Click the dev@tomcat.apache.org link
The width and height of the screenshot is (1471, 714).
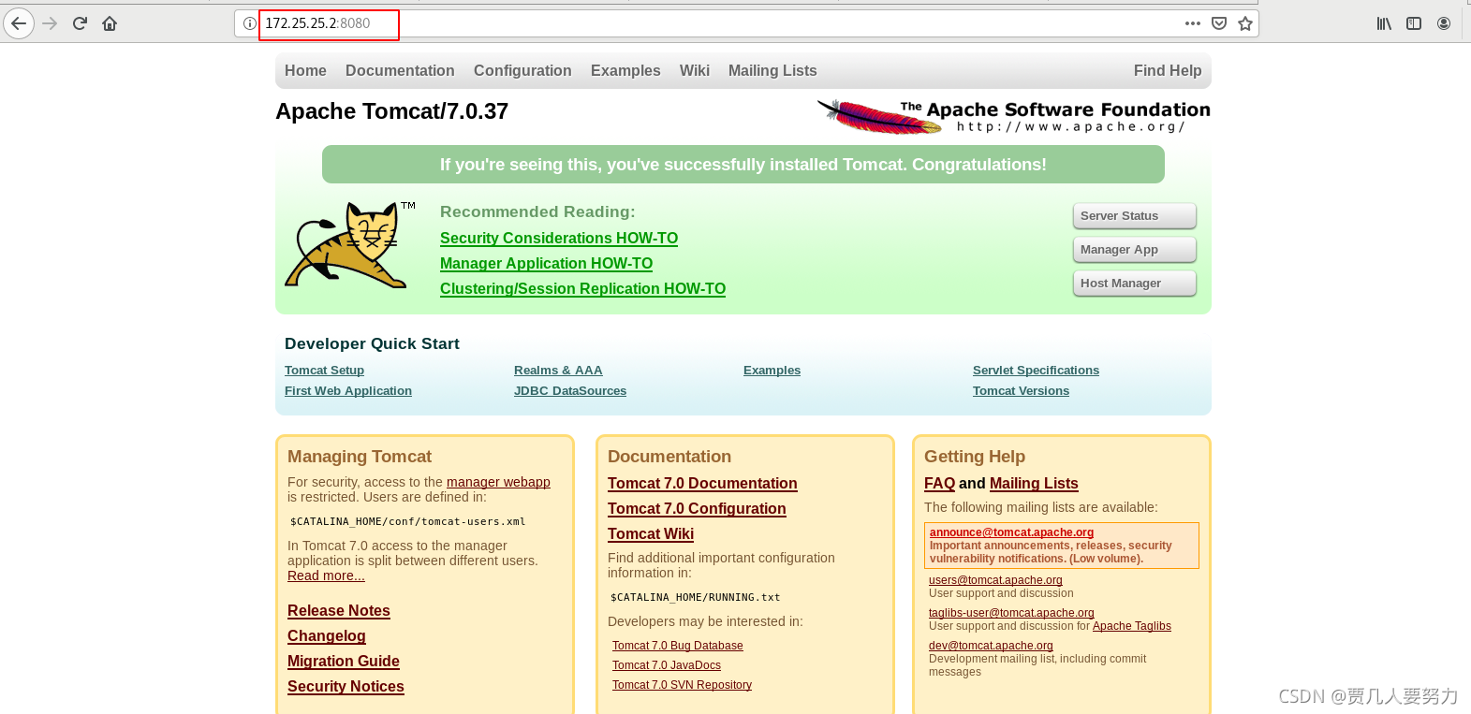click(991, 646)
